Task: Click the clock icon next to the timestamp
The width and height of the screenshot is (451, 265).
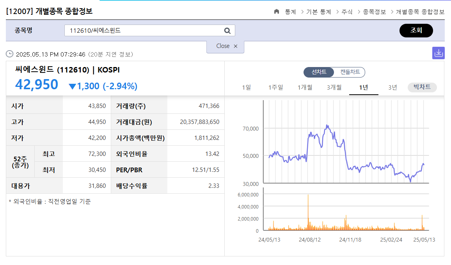Action: point(9,54)
